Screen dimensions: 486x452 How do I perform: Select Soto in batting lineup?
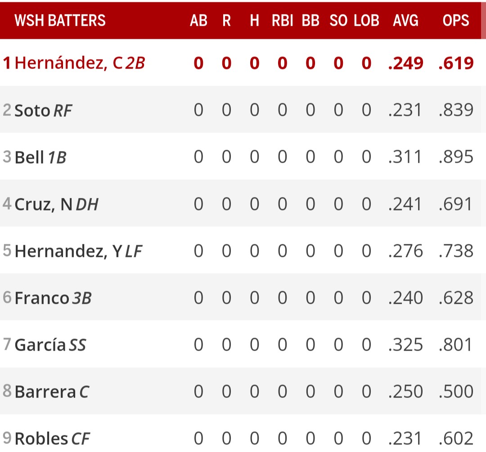point(32,110)
